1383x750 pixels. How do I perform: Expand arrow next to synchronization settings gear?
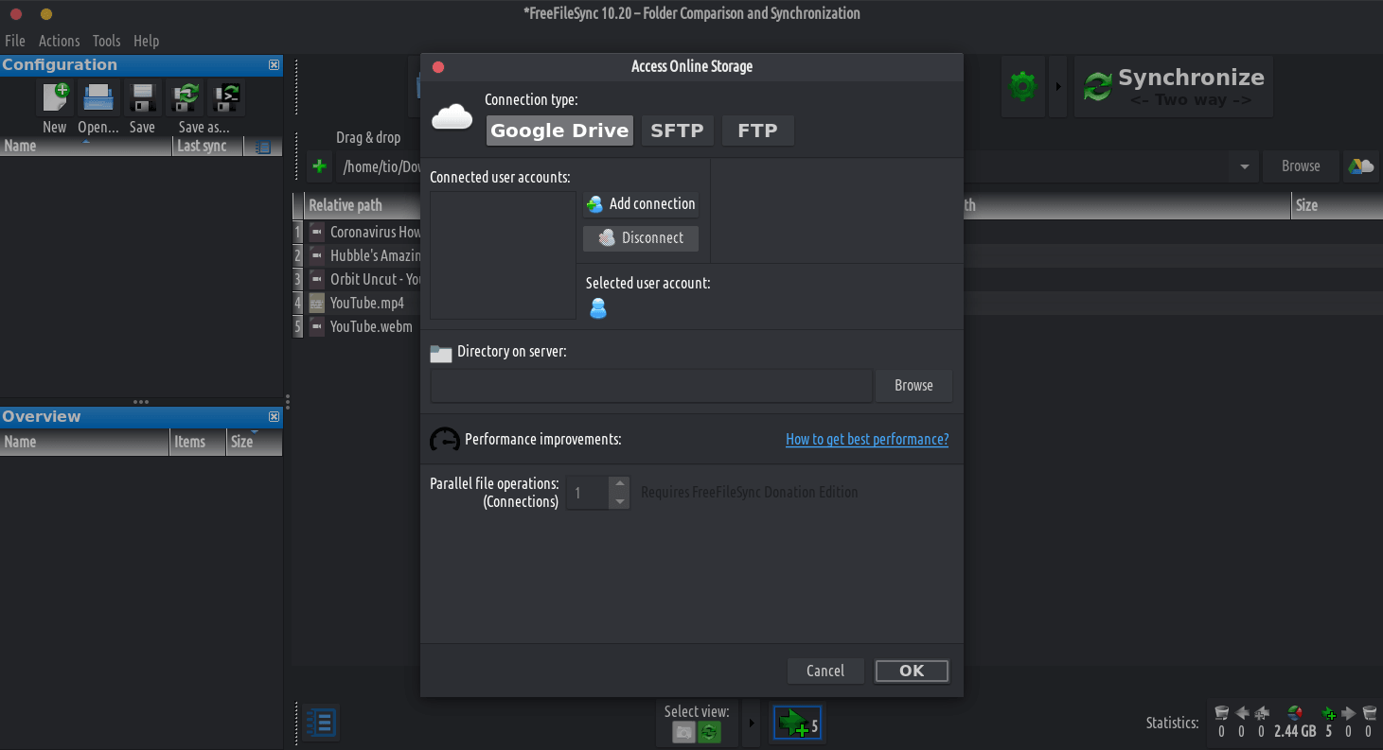(x=1058, y=87)
